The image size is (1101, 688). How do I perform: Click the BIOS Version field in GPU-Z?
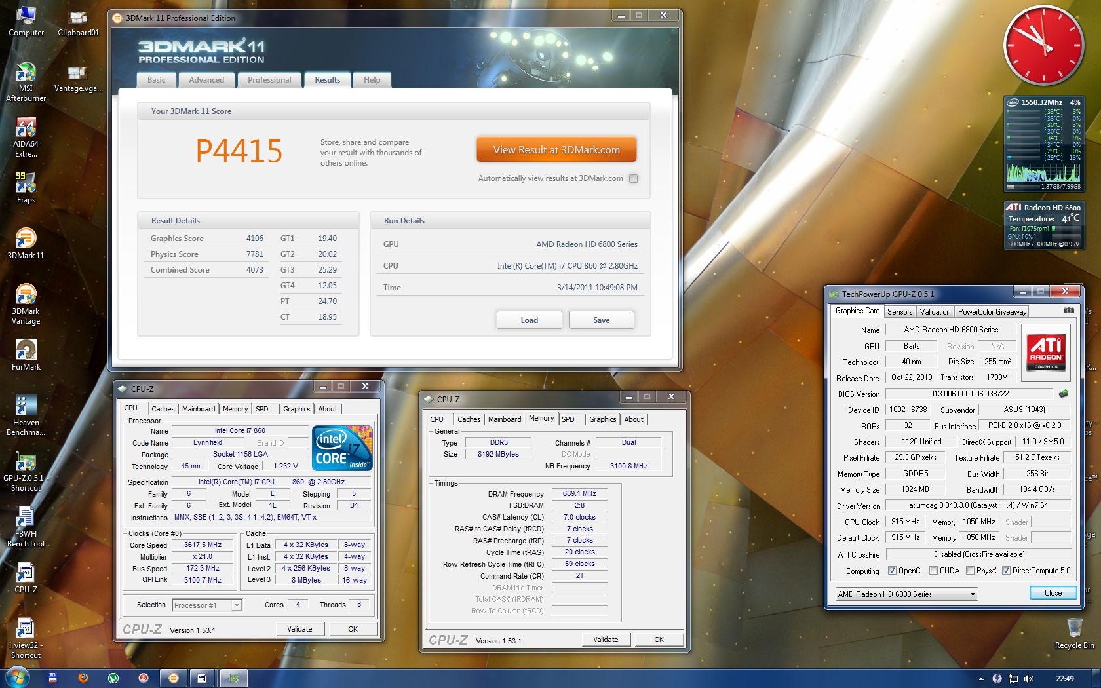969,394
